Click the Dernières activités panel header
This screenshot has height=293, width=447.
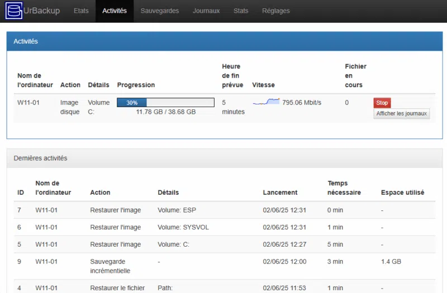click(x=223, y=158)
